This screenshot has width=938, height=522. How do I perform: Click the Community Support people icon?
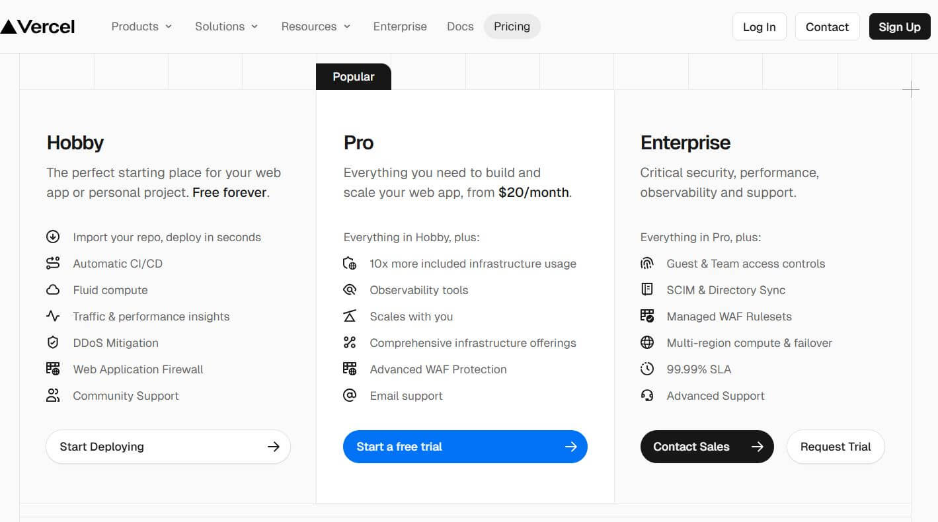(53, 396)
